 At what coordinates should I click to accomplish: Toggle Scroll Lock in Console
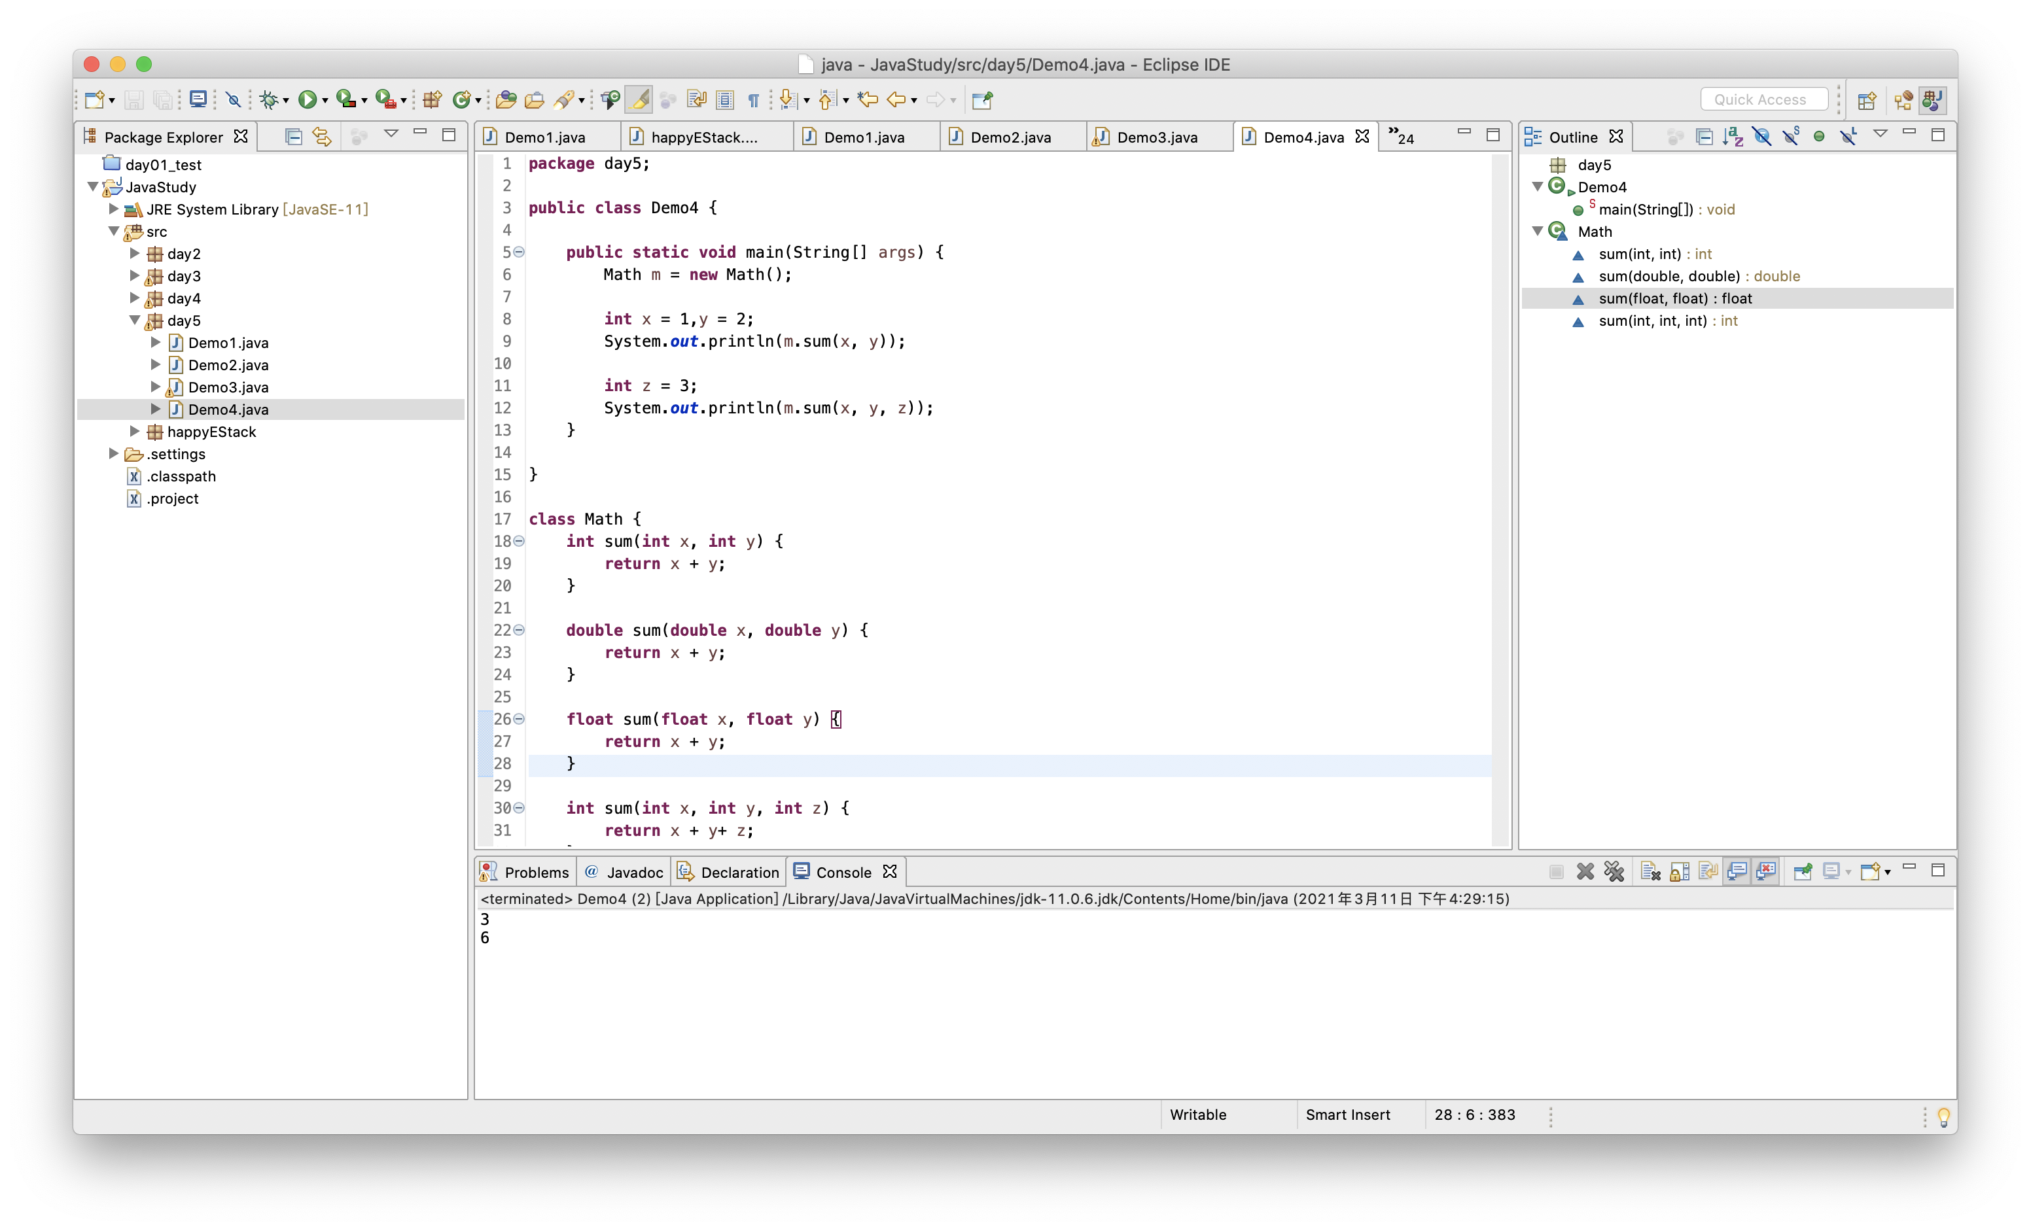(1679, 871)
